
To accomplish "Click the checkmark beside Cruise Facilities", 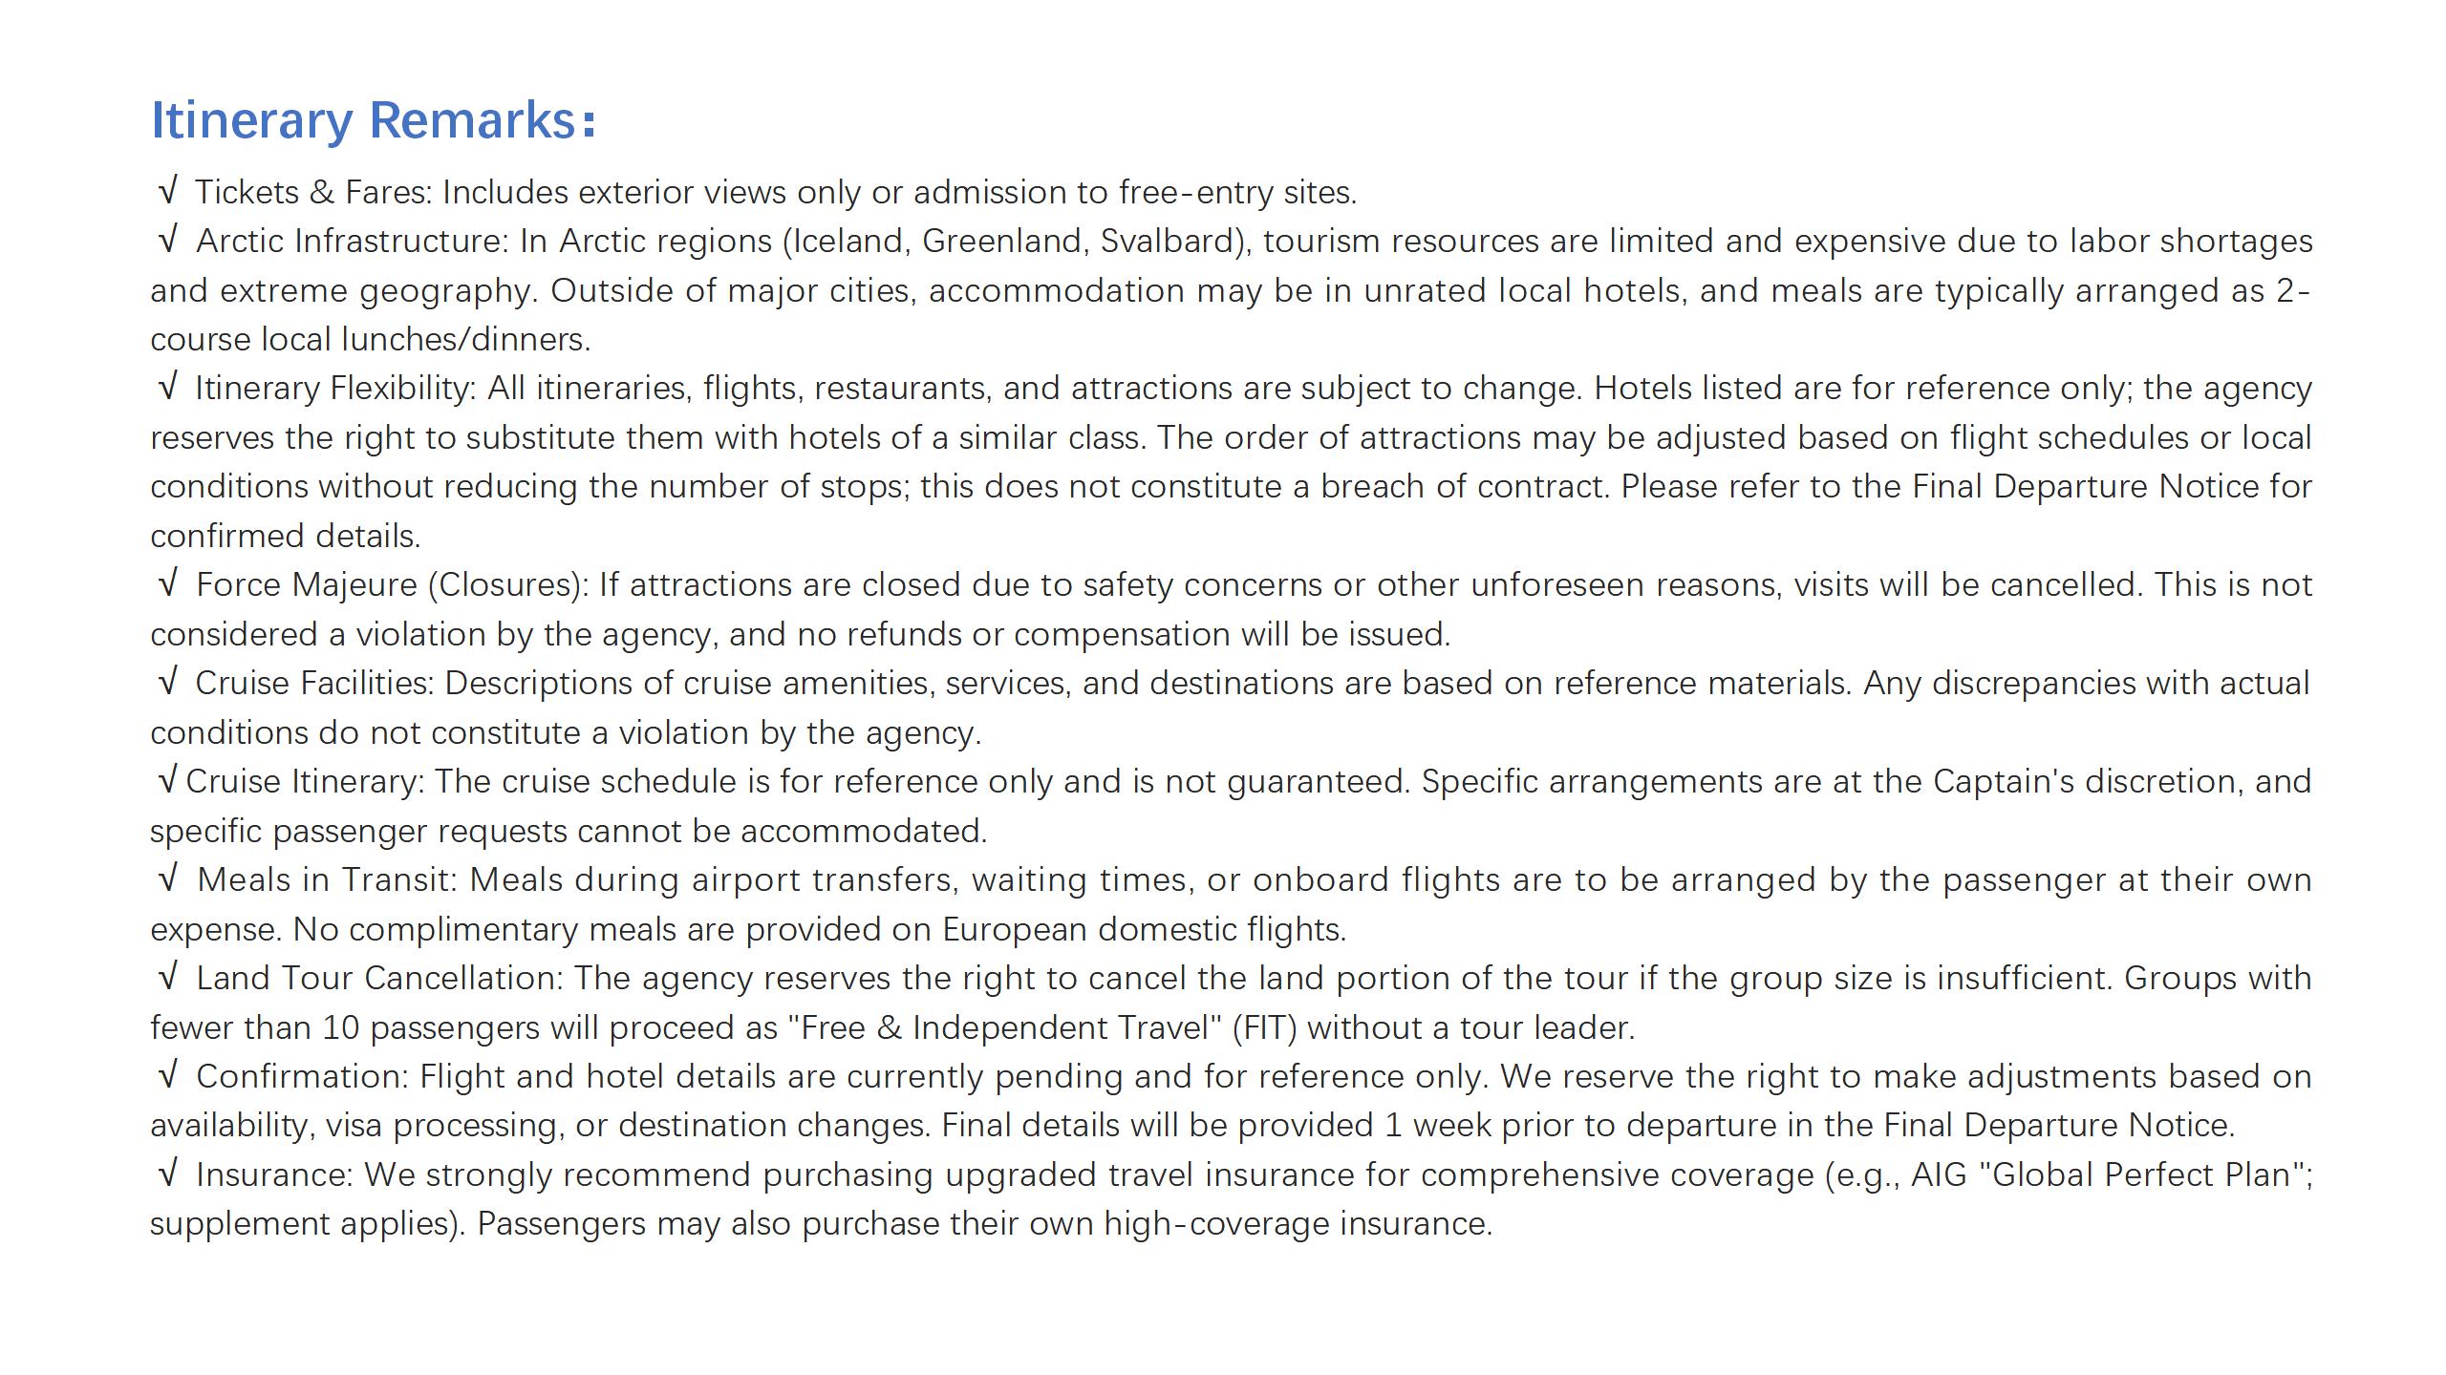I will (x=168, y=683).
